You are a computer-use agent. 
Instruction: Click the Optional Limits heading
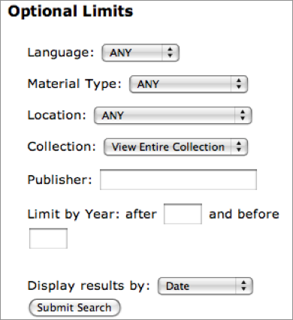click(71, 11)
